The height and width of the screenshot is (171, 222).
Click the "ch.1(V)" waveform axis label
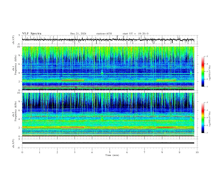(13, 40)
